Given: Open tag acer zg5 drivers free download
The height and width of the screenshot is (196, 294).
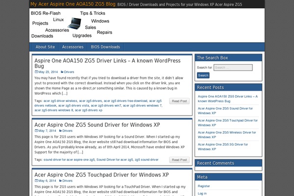Looking at the screenshot, I should [x=125, y=101].
